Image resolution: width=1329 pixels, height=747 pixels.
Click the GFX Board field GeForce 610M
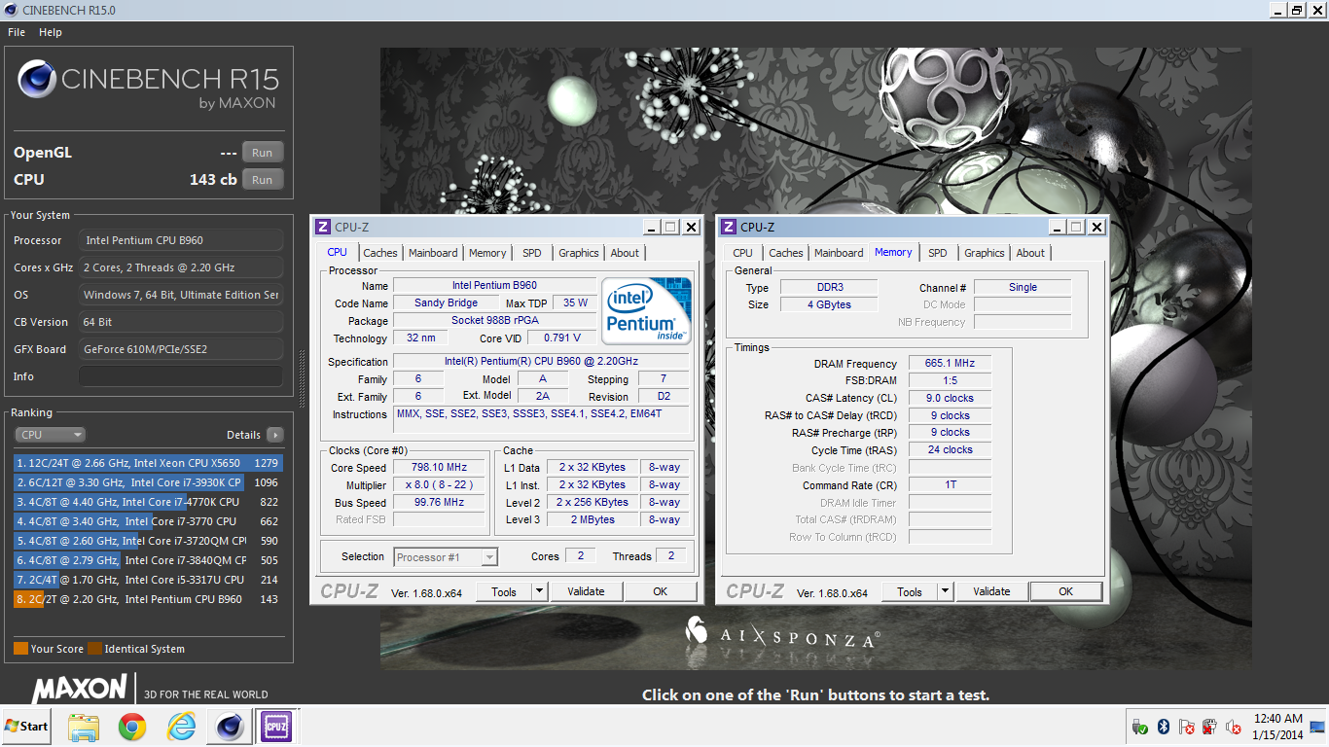(181, 349)
